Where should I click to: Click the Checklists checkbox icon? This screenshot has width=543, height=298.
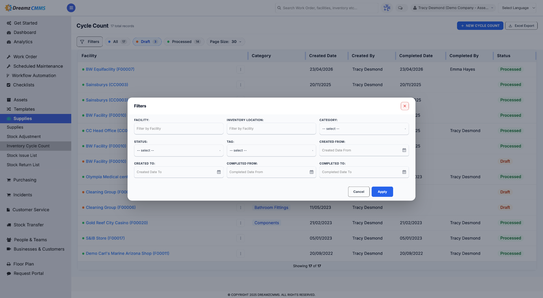point(8,85)
